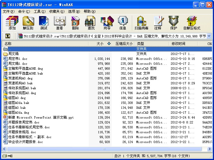The image size is (214, 160).
Task: Go up one folder level button
Action: point(8,36)
